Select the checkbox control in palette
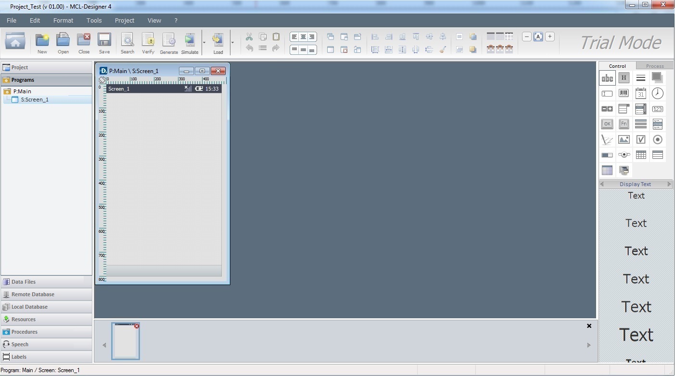Image resolution: width=675 pixels, height=376 pixels. click(x=640, y=139)
